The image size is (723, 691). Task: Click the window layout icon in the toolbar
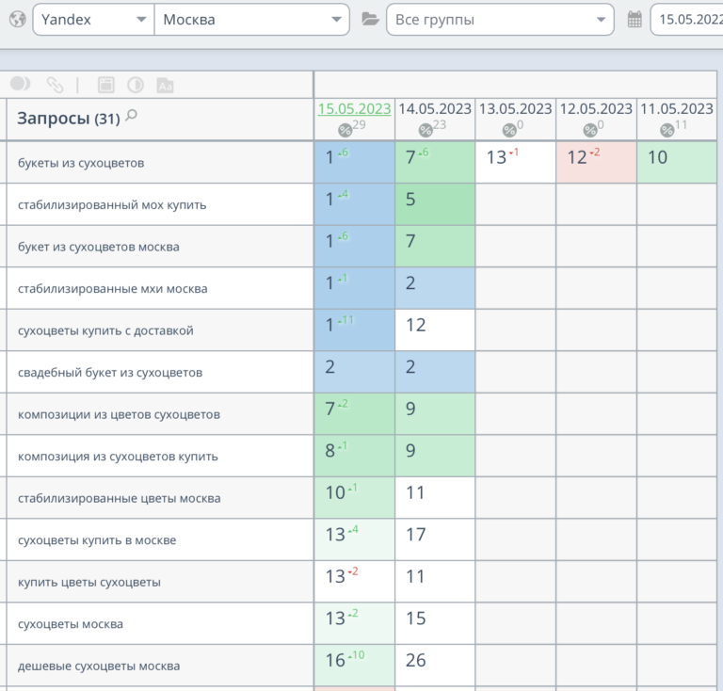[105, 85]
